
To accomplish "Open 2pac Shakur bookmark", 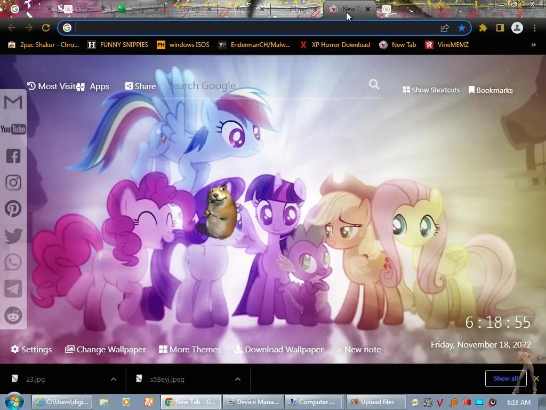I will [x=44, y=45].
